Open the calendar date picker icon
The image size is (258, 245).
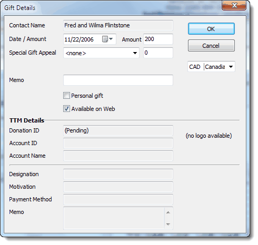[107, 39]
